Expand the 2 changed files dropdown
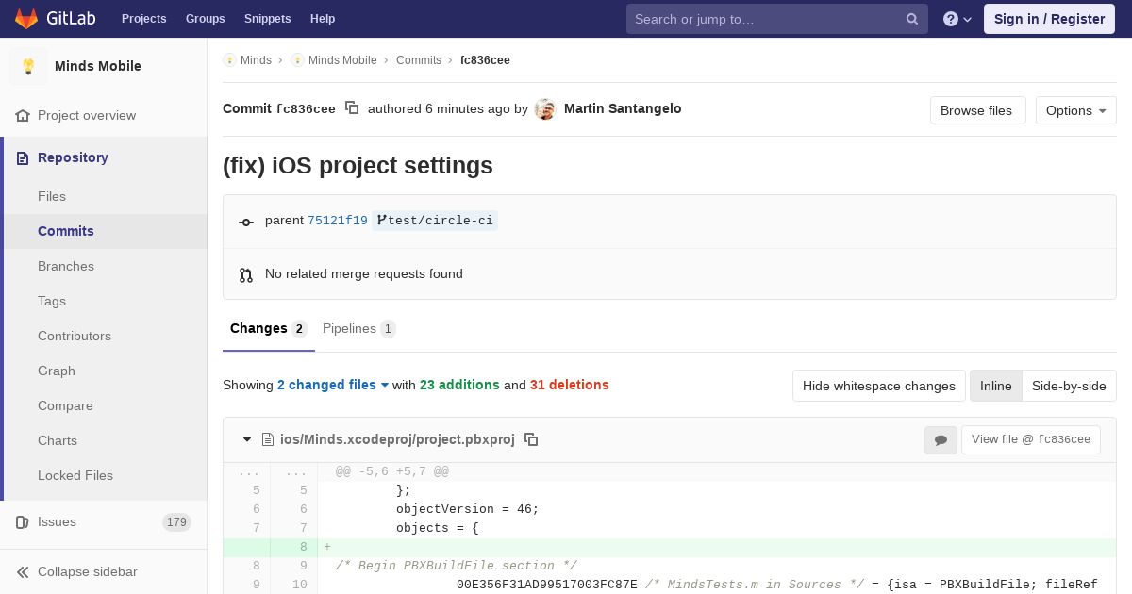 pos(333,385)
